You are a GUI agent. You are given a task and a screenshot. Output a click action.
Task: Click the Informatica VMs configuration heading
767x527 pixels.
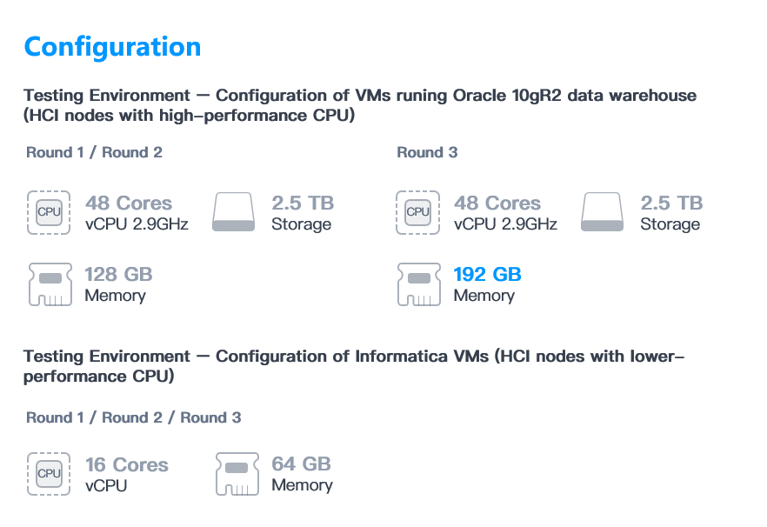(354, 366)
